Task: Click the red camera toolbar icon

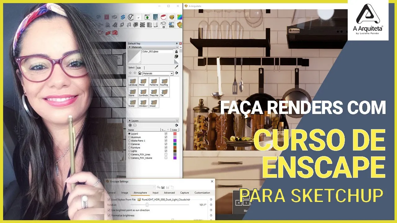Action: pyautogui.click(x=115, y=32)
